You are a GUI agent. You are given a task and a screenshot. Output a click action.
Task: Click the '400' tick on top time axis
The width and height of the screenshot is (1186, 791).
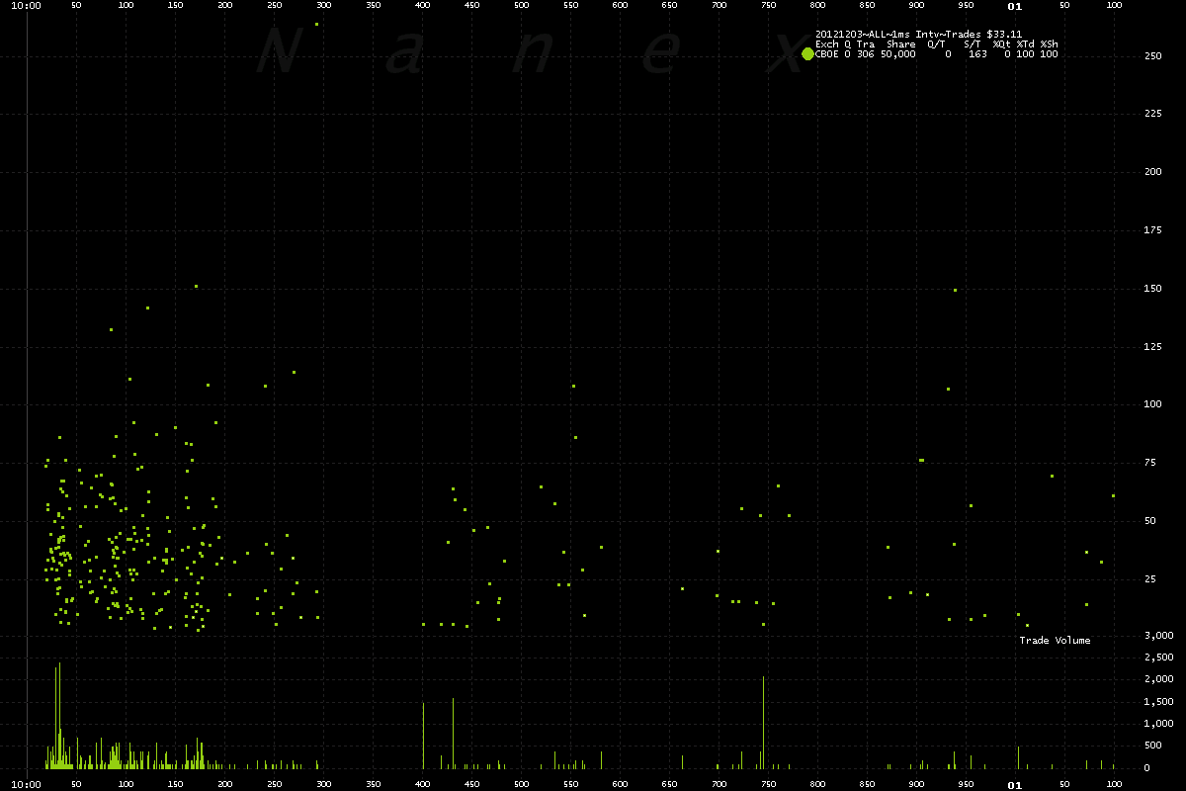coord(422,6)
